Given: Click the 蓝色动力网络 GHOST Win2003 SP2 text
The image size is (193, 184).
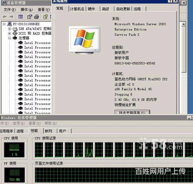Looking at the screenshot, I should pos(141,79).
